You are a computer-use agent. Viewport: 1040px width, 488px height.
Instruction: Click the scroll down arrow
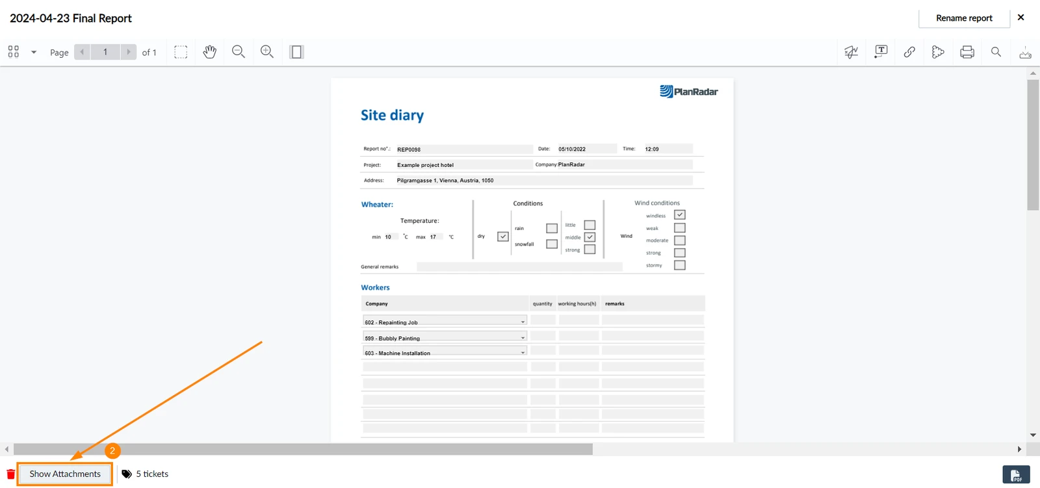click(x=1033, y=435)
